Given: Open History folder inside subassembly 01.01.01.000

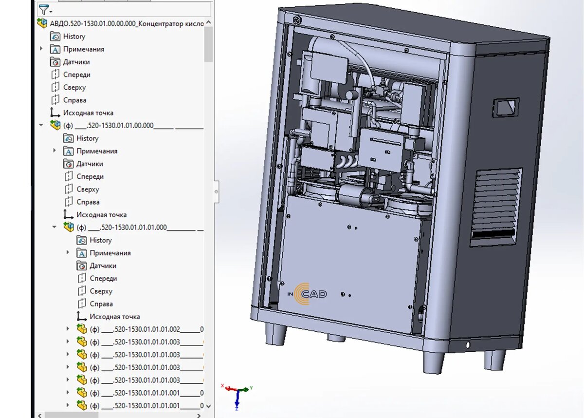Looking at the screenshot, I should (x=94, y=240).
